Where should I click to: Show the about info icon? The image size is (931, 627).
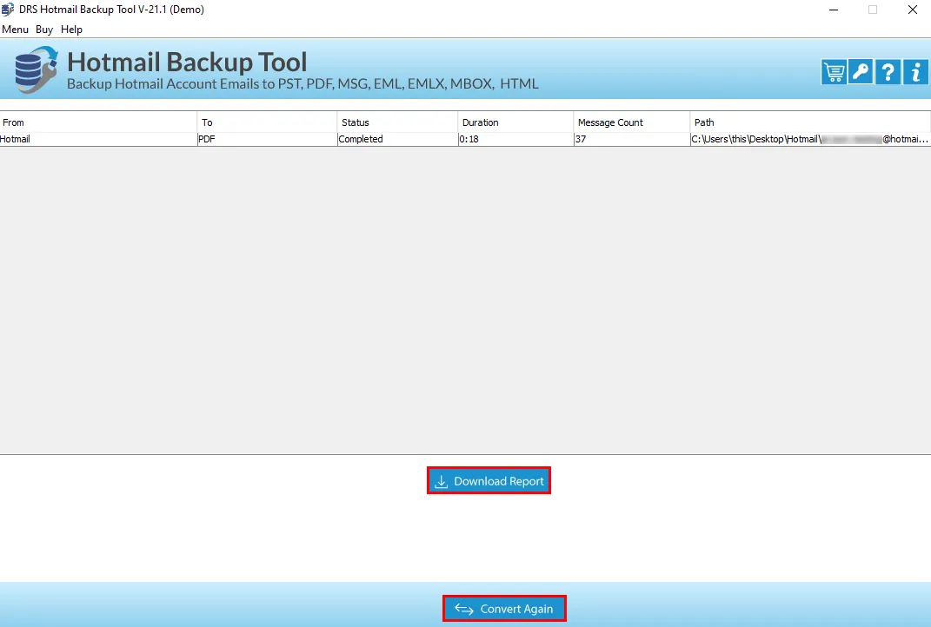[915, 72]
